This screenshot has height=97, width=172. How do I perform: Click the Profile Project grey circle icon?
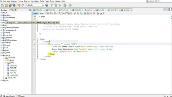point(70,5)
